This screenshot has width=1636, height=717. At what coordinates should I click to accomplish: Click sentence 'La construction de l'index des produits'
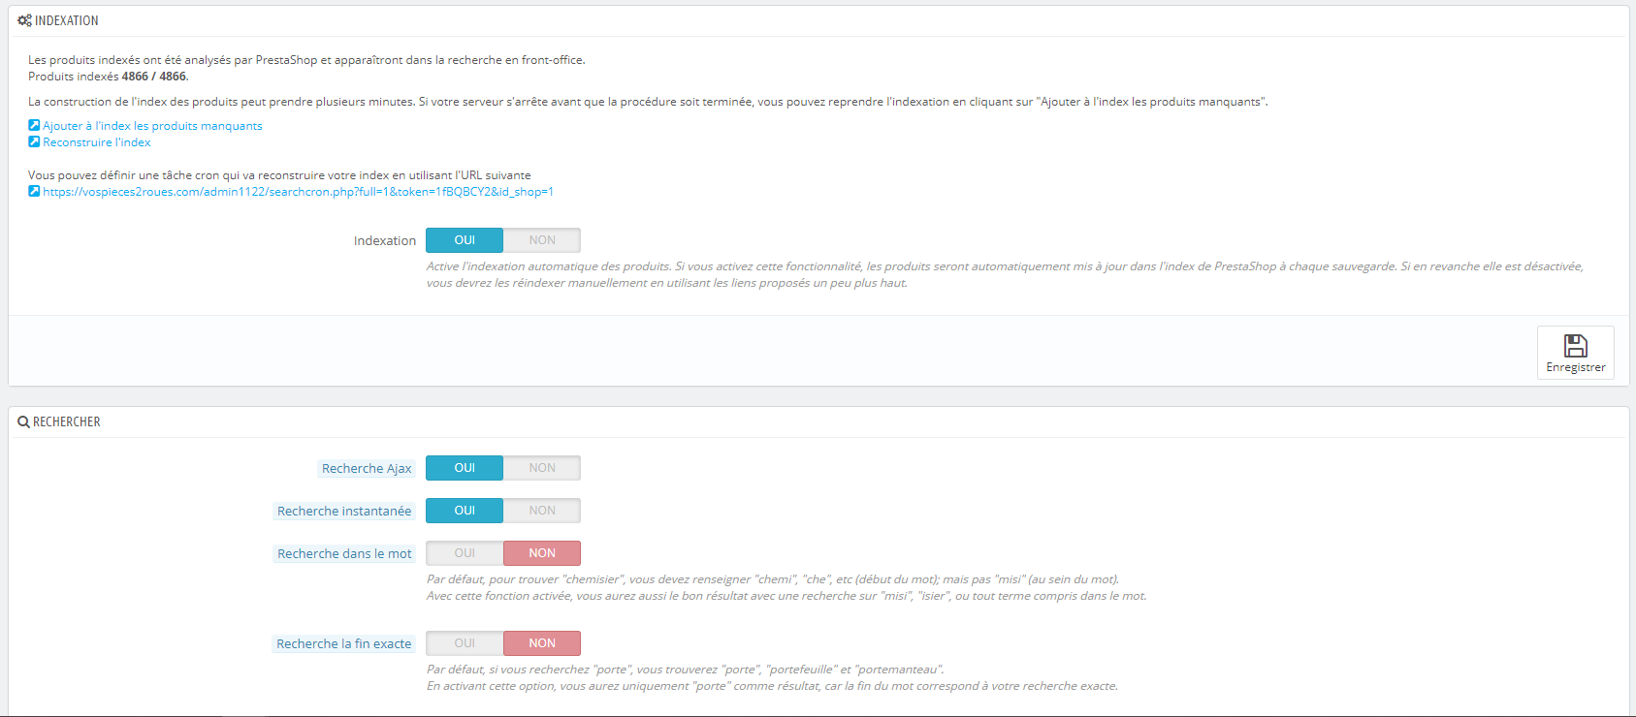pyautogui.click(x=648, y=102)
